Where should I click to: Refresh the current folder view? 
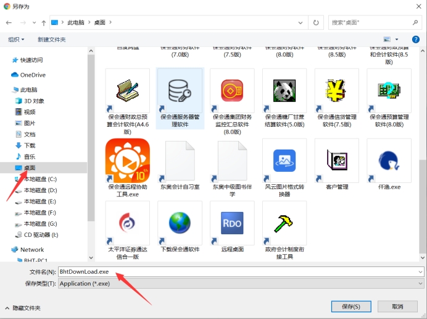pyautogui.click(x=316, y=23)
